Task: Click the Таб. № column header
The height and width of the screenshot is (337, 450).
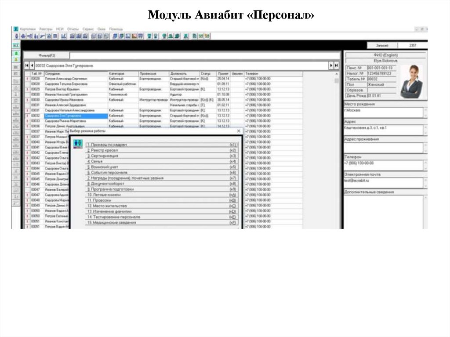Action: tap(37, 74)
